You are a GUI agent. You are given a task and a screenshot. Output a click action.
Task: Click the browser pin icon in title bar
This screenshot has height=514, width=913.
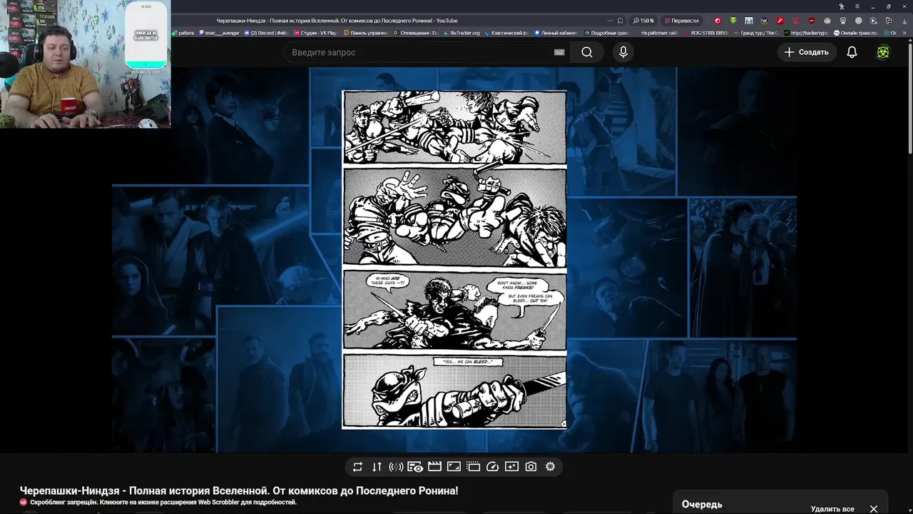tap(841, 6)
